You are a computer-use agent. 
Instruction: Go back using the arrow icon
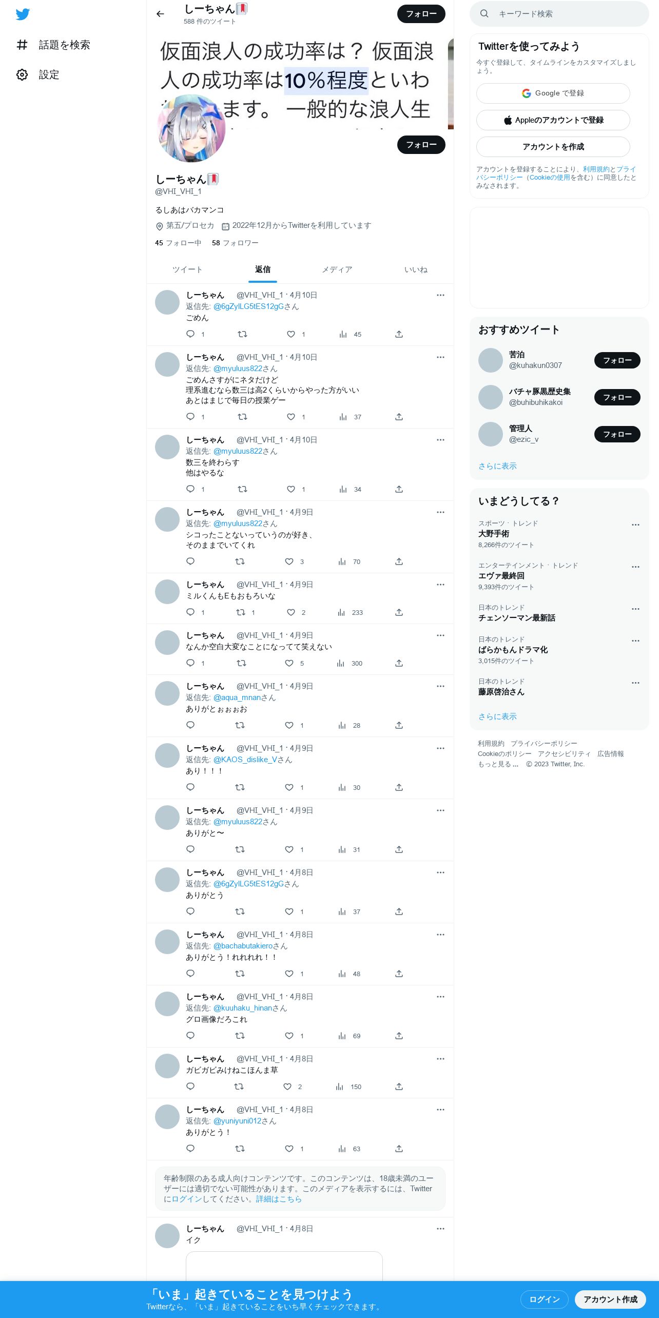[x=160, y=14]
